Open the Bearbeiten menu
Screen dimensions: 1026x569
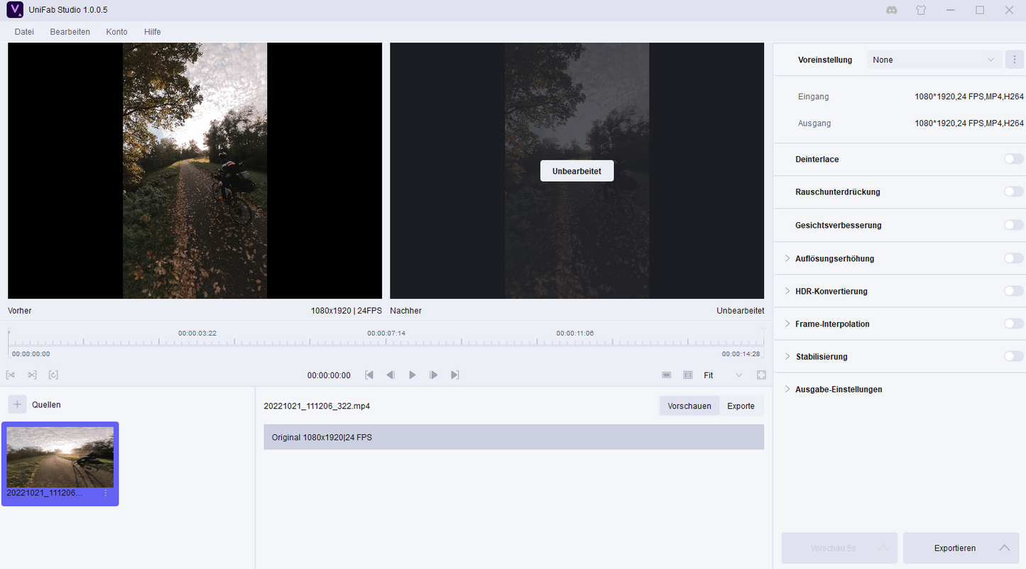point(70,32)
